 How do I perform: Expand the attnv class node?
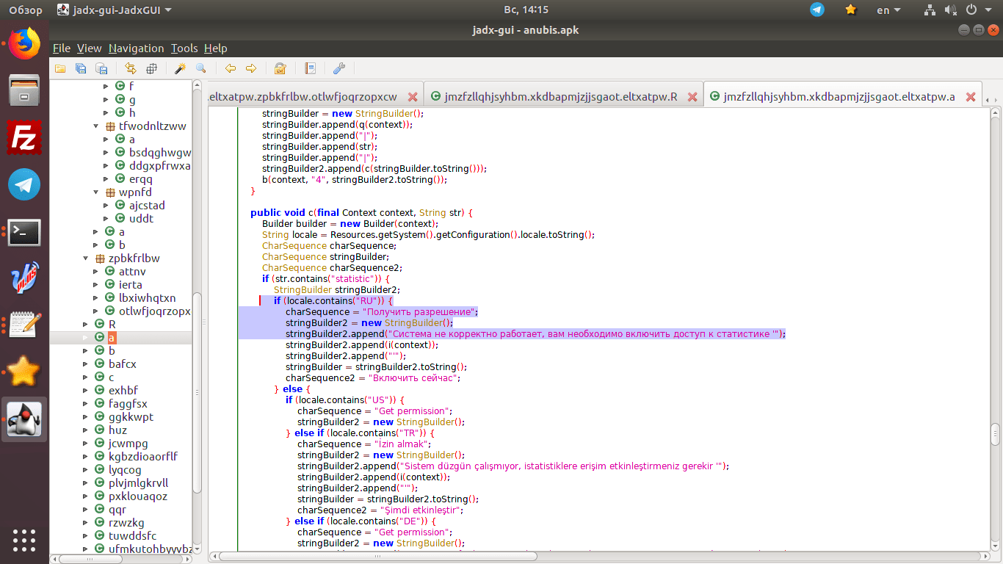95,272
